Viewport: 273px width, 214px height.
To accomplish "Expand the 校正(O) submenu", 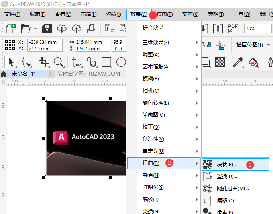I will tap(164, 127).
